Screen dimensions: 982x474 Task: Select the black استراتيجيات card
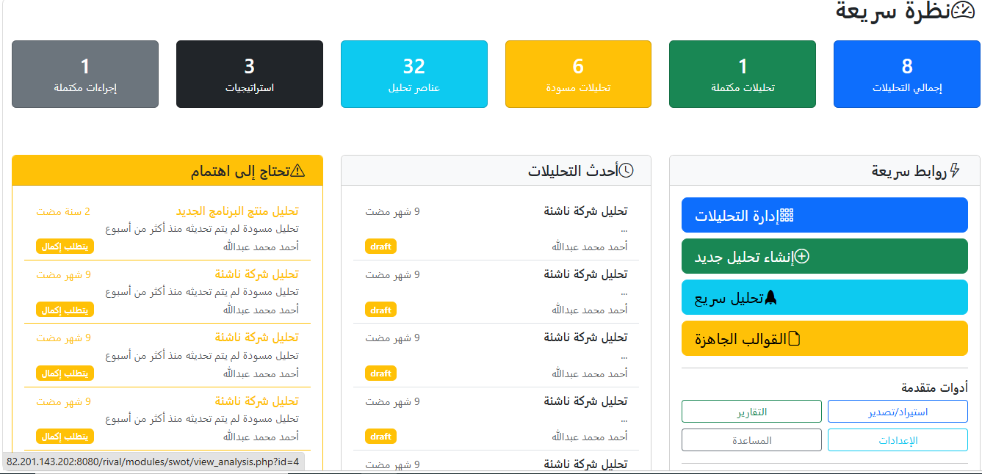(250, 74)
